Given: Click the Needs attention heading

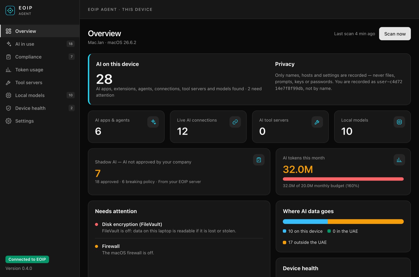Looking at the screenshot, I should click(x=116, y=211).
